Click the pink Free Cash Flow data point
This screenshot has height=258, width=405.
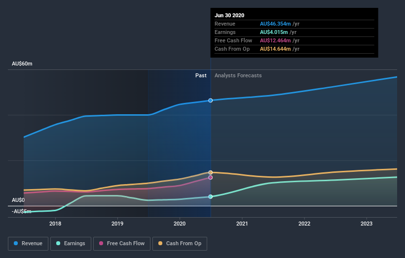click(x=211, y=178)
